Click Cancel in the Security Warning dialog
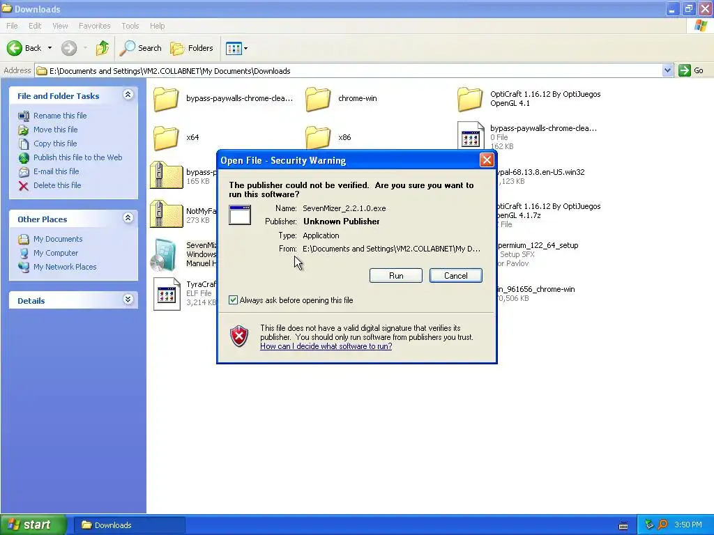Image resolution: width=714 pixels, height=535 pixels. (456, 276)
